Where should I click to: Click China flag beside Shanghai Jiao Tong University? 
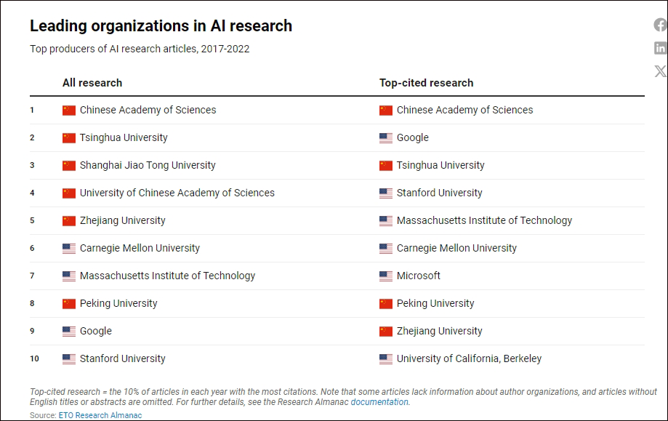point(69,166)
